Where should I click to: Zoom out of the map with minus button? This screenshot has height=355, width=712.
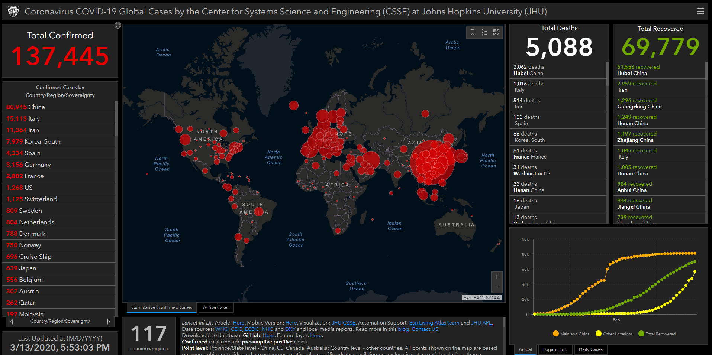tap(497, 287)
